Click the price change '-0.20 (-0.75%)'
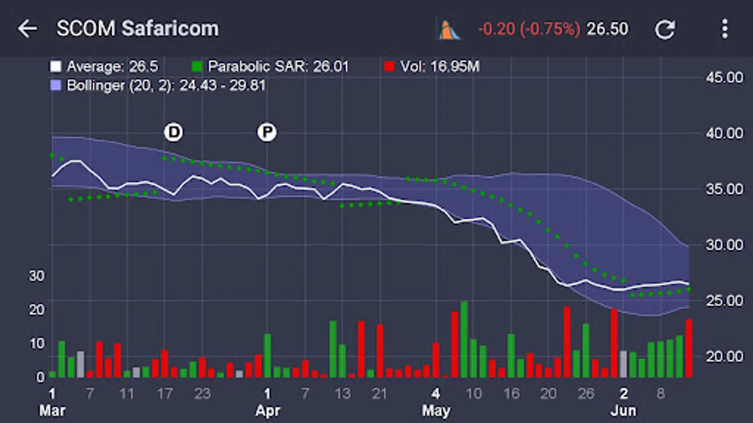The height and width of the screenshot is (423, 753). [529, 29]
